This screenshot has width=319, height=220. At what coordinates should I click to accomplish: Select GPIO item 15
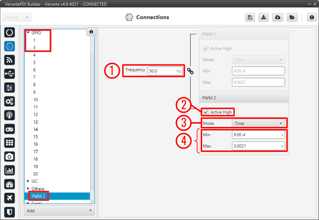pos(35,137)
